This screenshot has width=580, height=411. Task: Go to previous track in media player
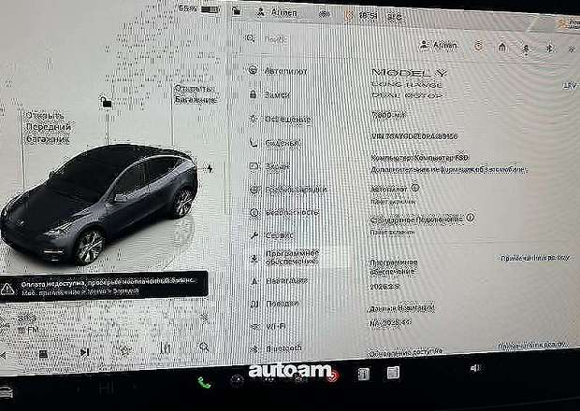point(3,356)
